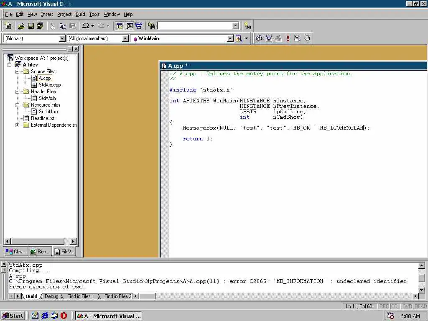The height and width of the screenshot is (321, 428).
Task: Open the Tools menu
Action: [x=94, y=14]
